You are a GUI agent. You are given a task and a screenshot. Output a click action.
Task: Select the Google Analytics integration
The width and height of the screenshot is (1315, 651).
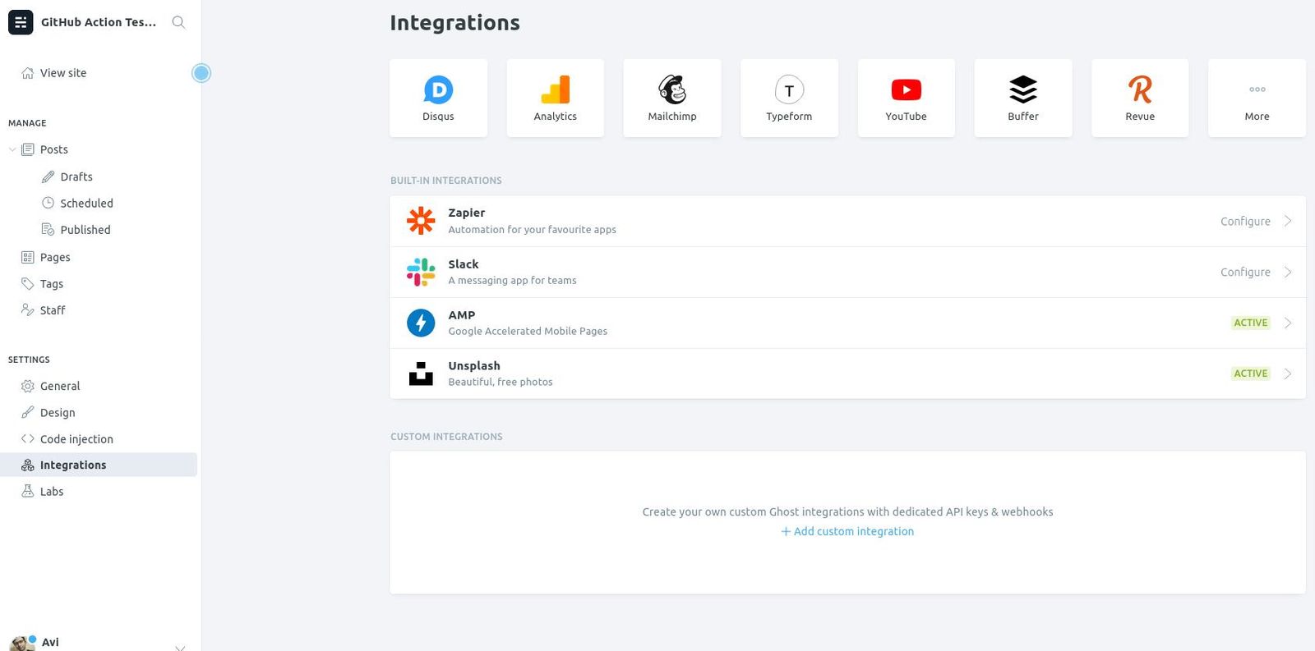(x=555, y=97)
